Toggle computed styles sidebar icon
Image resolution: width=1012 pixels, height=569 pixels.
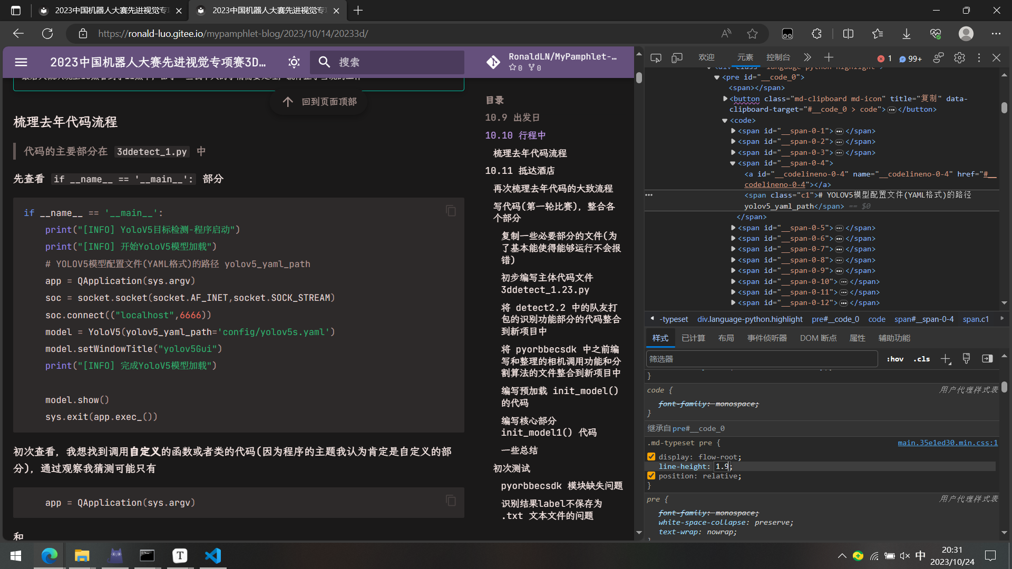coord(987,359)
